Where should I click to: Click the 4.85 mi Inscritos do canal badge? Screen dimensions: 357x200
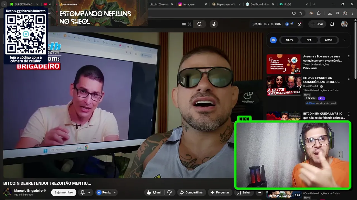tap(321, 103)
